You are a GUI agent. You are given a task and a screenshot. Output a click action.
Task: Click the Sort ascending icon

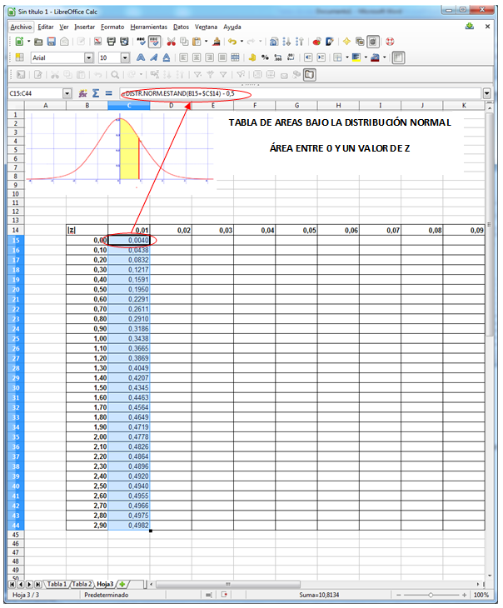coord(287,41)
